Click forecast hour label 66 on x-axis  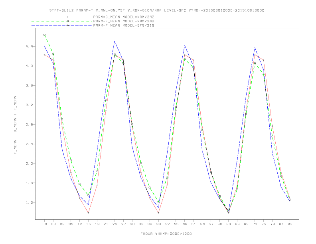[237, 224]
